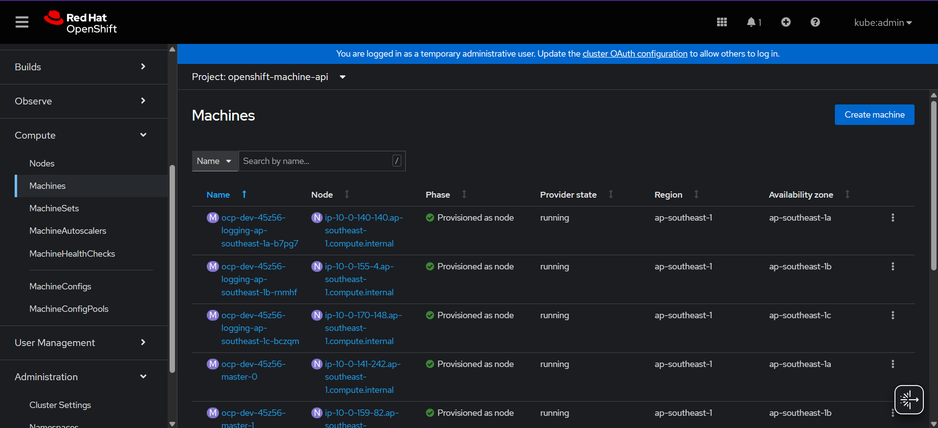
Task: Open the application launcher grid
Action: pos(722,22)
